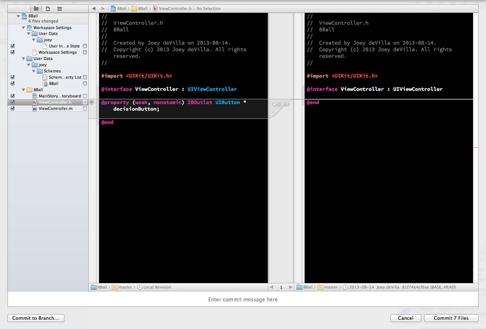
Task: Click the M status badge for MainStory...toryboard
Action: 84,96
